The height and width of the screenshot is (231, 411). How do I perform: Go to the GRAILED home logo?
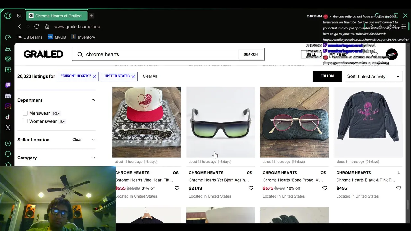pos(43,54)
